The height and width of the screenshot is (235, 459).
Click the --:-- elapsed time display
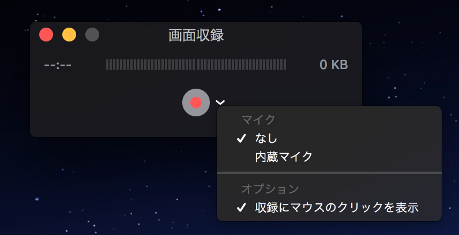(x=58, y=65)
